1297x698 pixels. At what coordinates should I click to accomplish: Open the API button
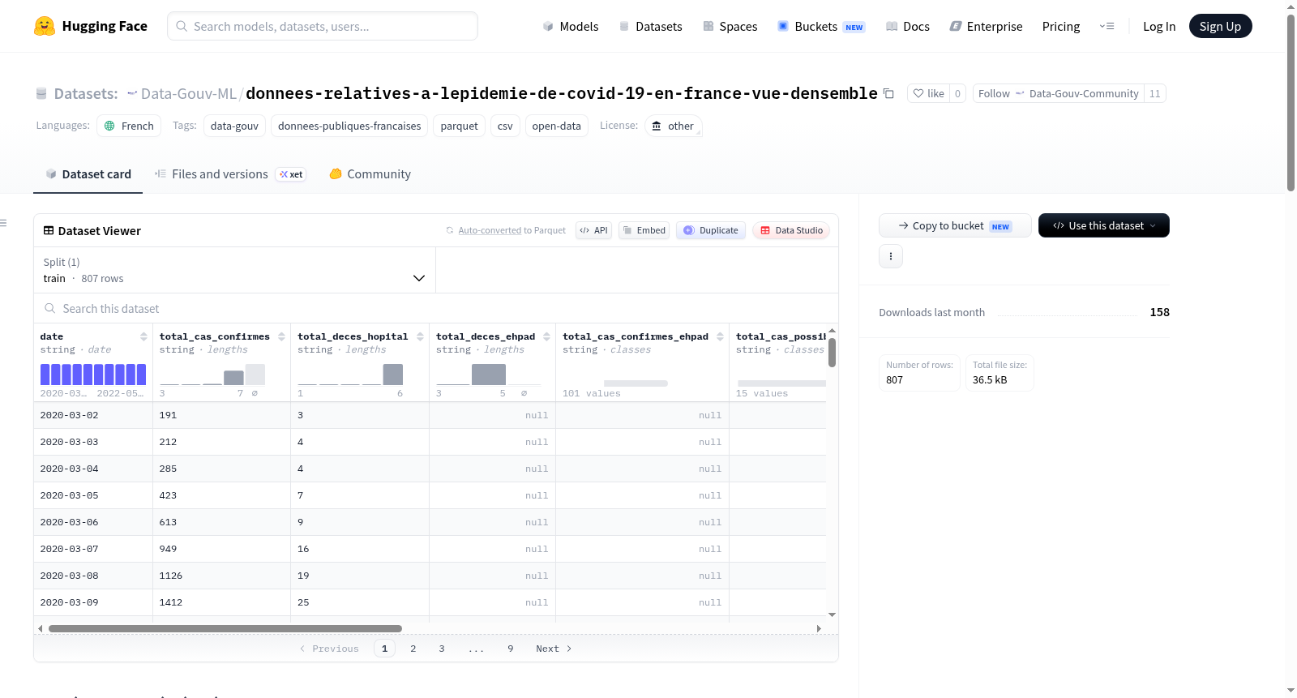click(593, 230)
